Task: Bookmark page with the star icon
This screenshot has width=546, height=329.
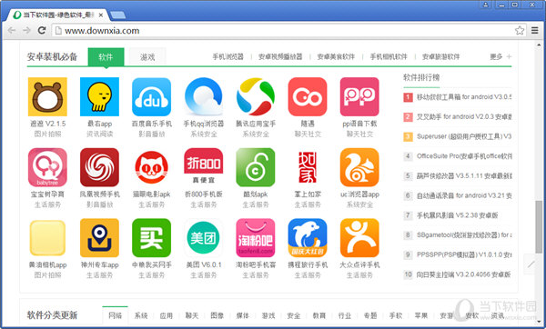Action: pyautogui.click(x=520, y=31)
